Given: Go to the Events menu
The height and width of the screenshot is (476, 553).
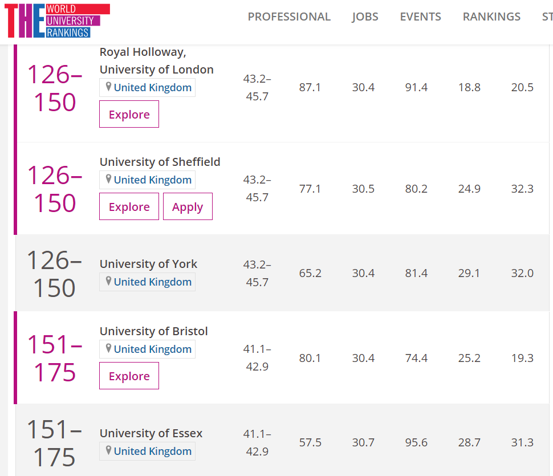Looking at the screenshot, I should pos(420,17).
